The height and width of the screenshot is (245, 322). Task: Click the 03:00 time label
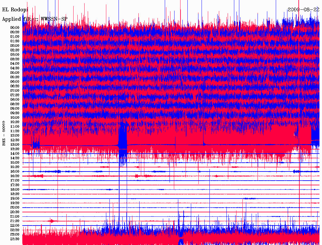pyautogui.click(x=14, y=55)
